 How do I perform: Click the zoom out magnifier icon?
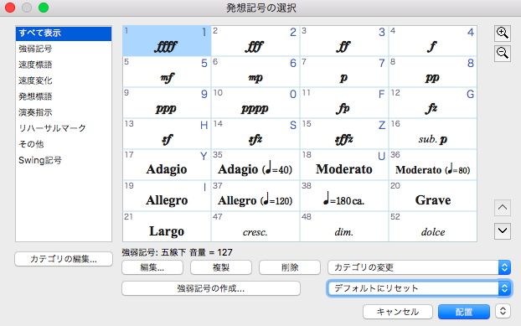click(x=503, y=54)
